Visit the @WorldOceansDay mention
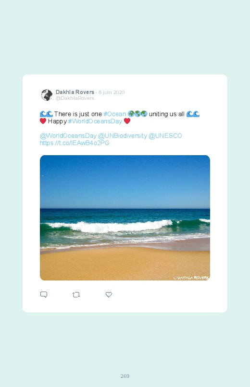The image size is (250, 387). tap(68, 136)
